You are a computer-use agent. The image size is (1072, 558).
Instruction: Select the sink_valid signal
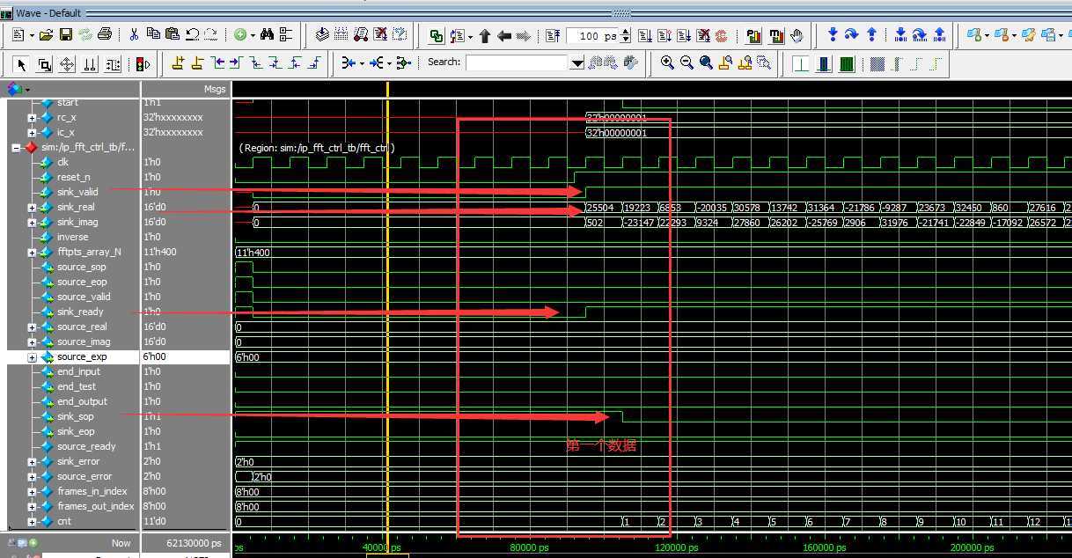pyautogui.click(x=77, y=192)
